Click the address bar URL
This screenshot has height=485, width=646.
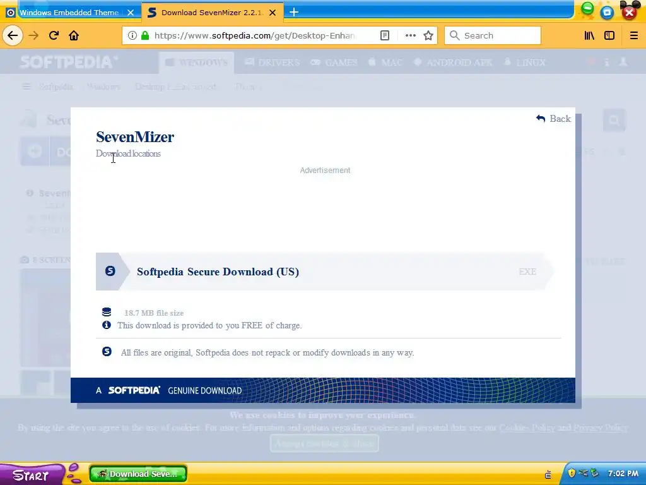point(254,35)
